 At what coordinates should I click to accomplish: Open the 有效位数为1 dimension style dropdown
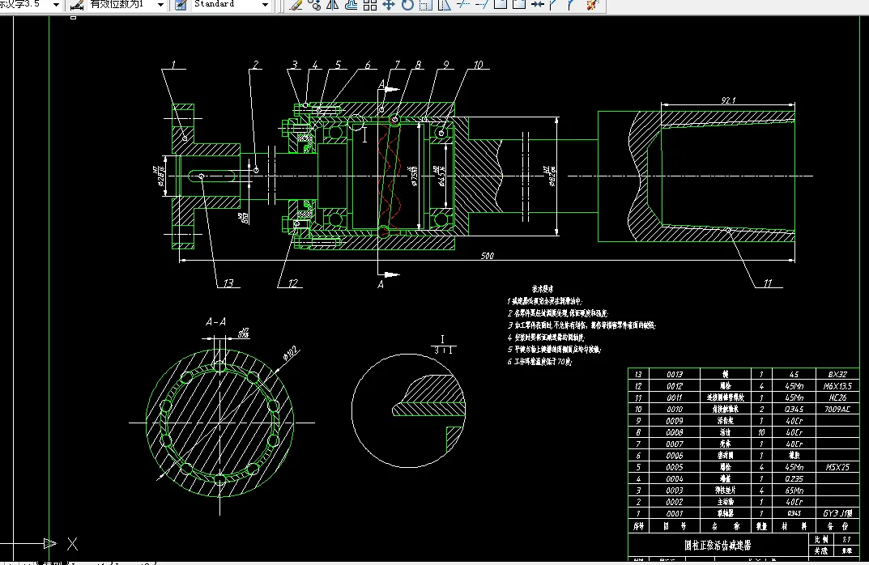(160, 5)
